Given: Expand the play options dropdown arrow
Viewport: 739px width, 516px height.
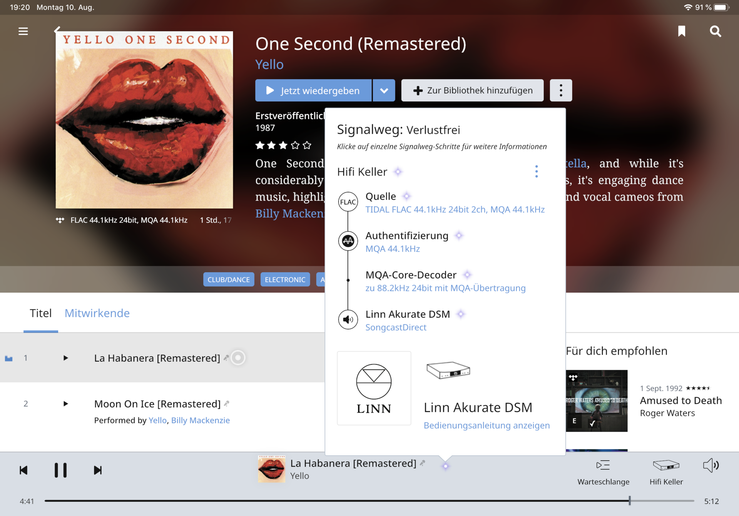Looking at the screenshot, I should click(384, 90).
